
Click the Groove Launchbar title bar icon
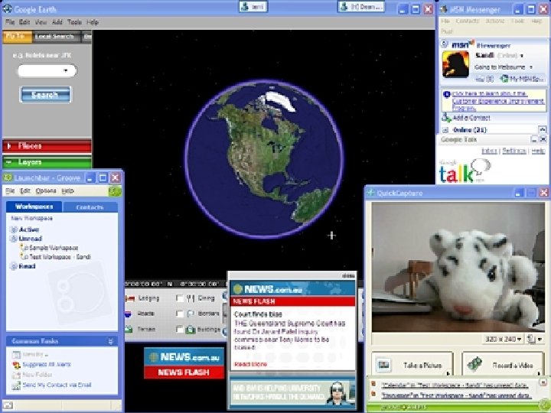[8, 177]
